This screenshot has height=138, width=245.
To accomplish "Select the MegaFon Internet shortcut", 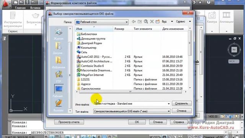I will tap(90, 75).
